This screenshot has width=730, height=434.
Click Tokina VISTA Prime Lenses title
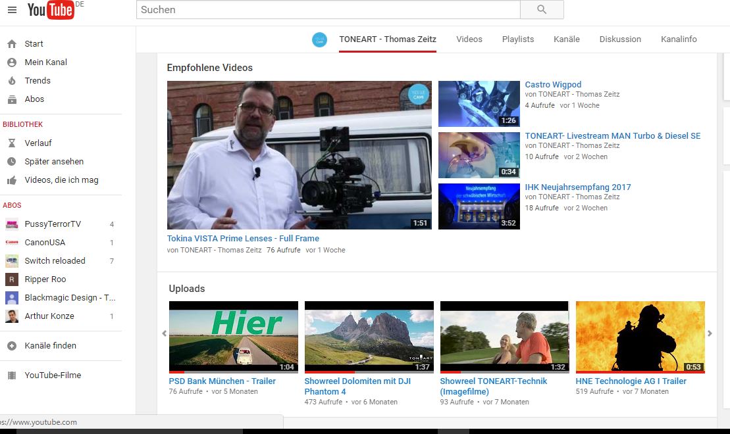click(x=243, y=239)
